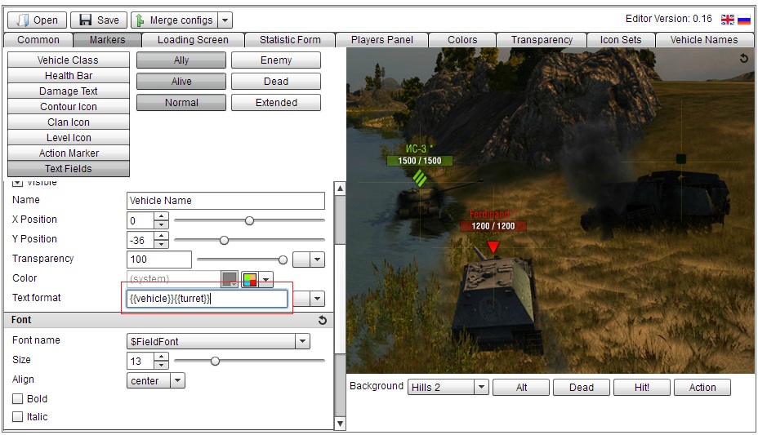
Task: Open the multicolor palette icon
Action: tap(249, 280)
